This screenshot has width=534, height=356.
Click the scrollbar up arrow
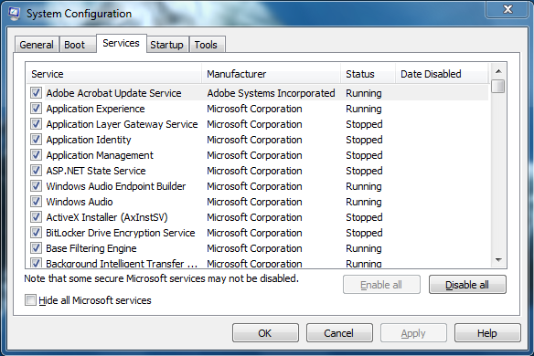[498, 71]
